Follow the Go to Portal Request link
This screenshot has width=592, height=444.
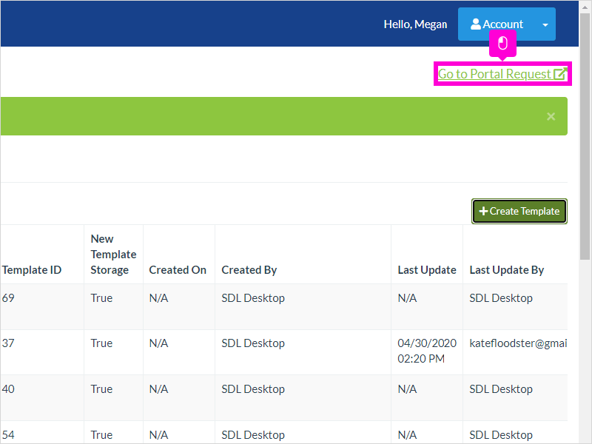502,73
